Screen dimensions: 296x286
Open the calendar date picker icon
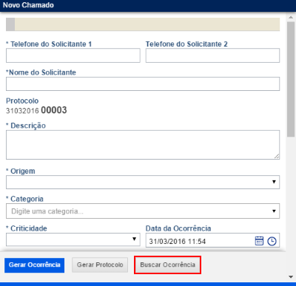point(259,241)
